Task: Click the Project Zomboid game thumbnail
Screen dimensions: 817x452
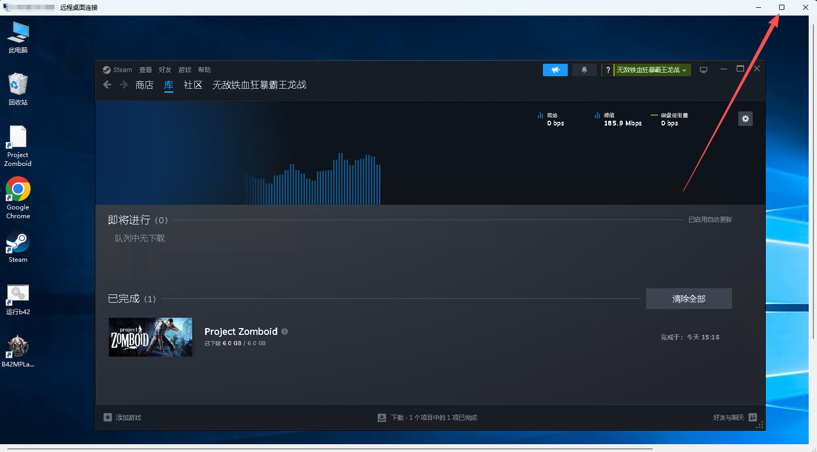Action: click(150, 337)
